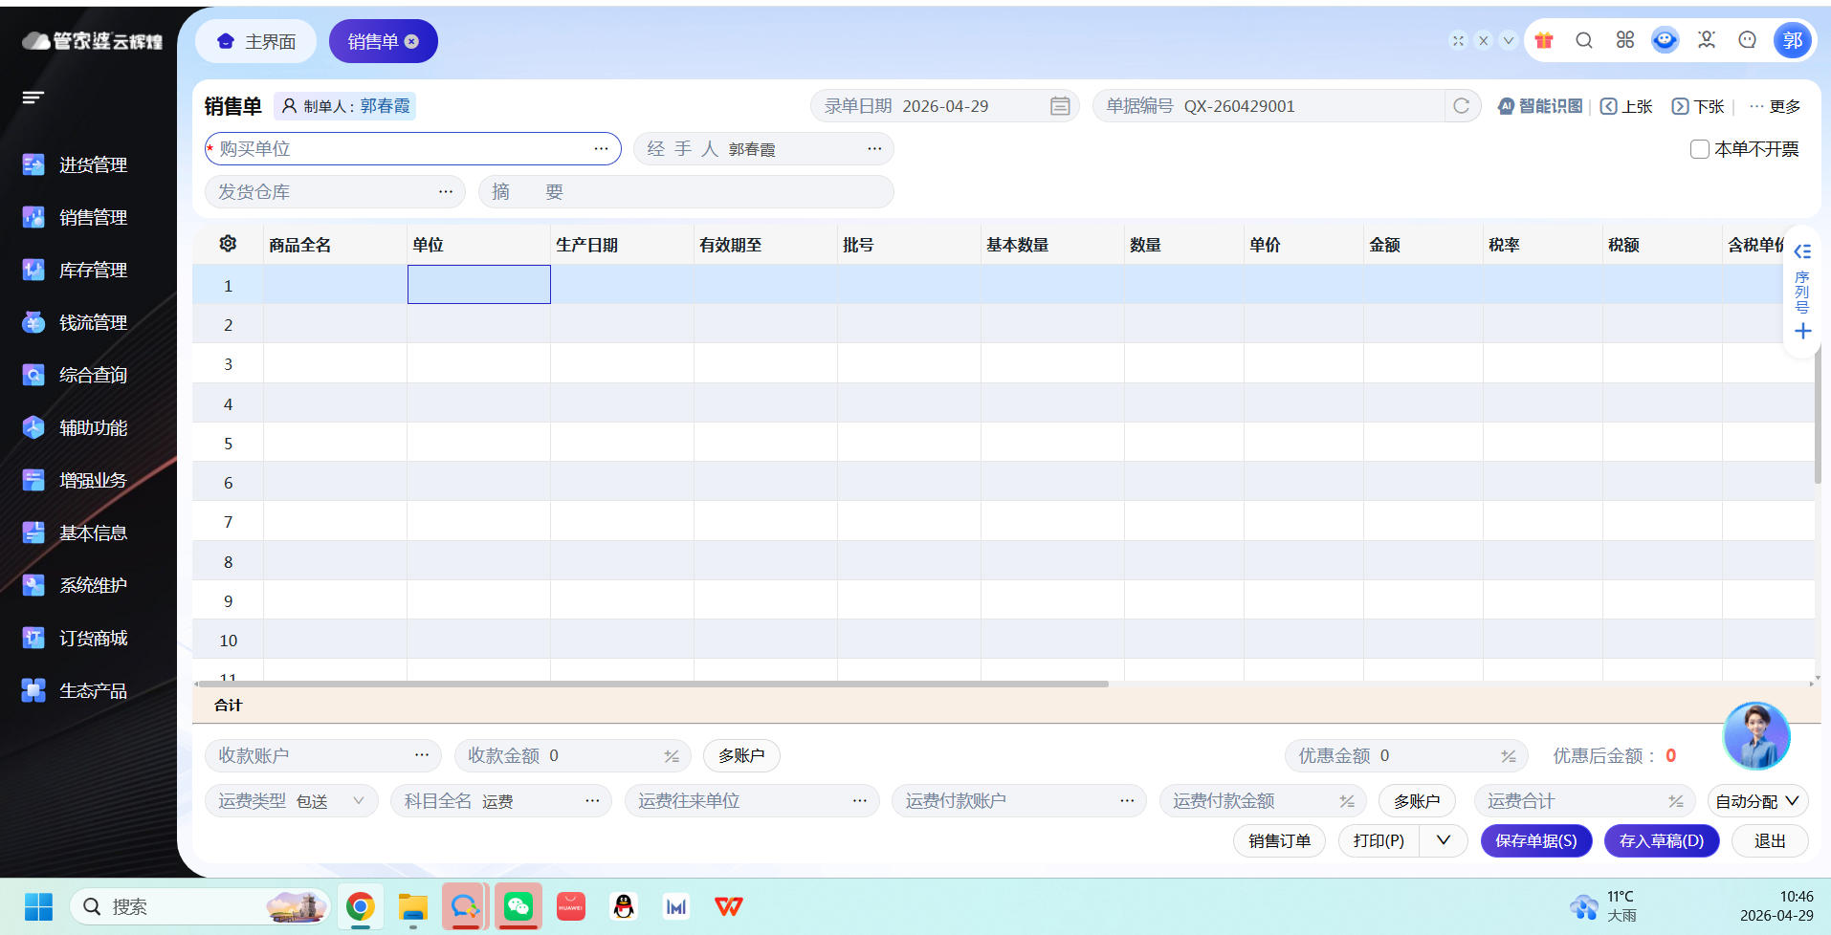Open 购买单位 selector ellipsis
The height and width of the screenshot is (935, 1831).
coord(601,148)
